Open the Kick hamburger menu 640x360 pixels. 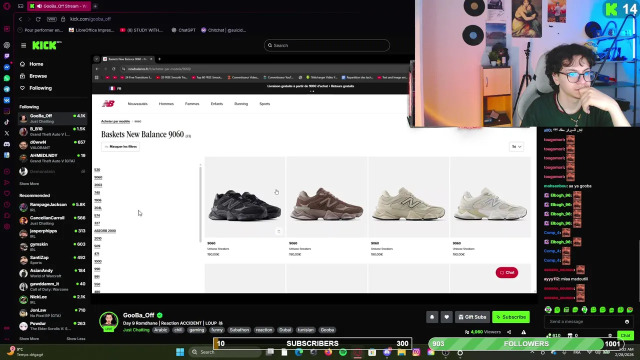coord(23,45)
